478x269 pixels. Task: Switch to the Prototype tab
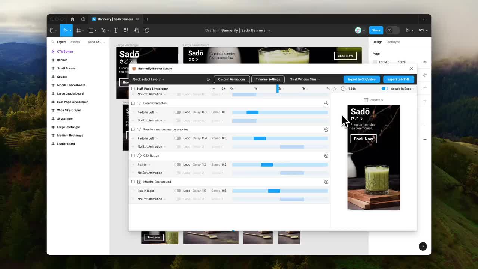[393, 42]
